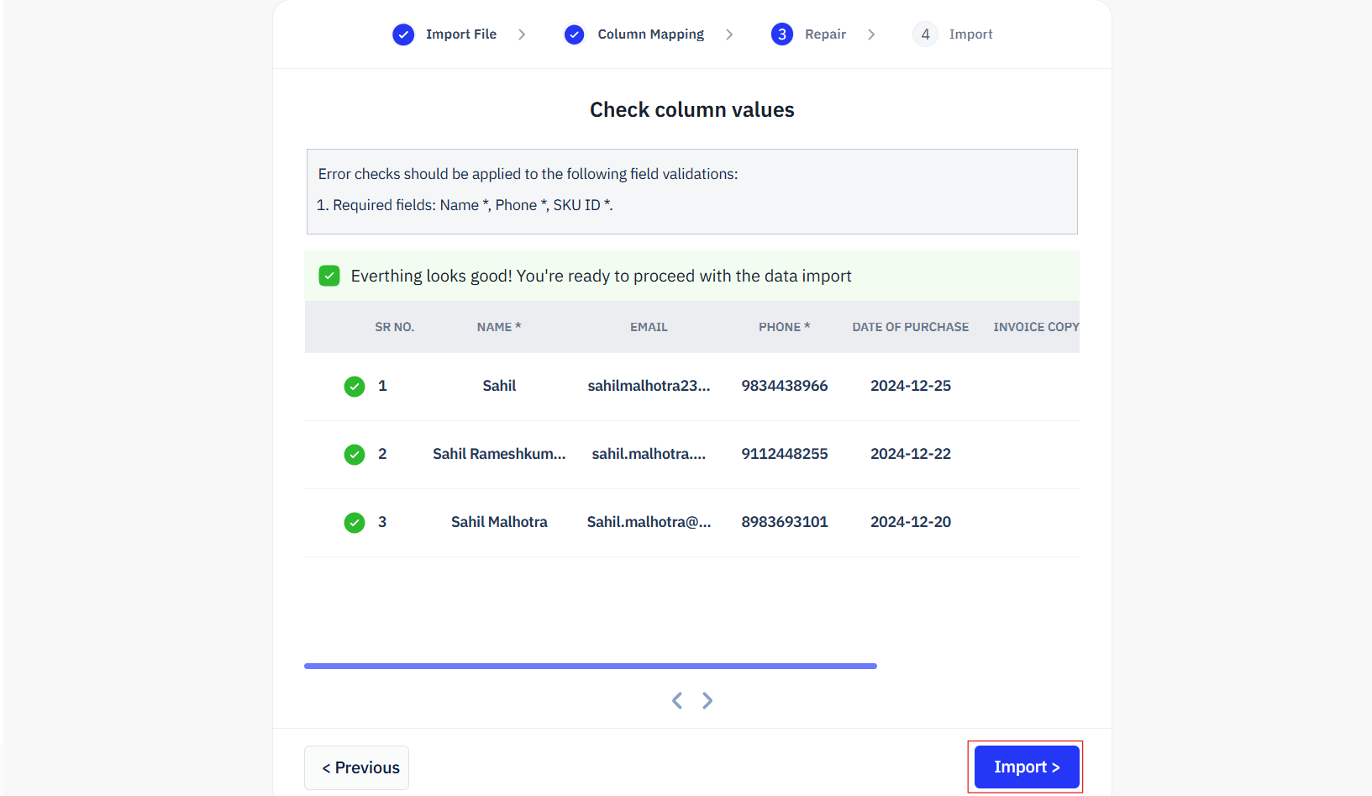The height and width of the screenshot is (796, 1372).
Task: Select the final Import step label
Action: coord(970,34)
